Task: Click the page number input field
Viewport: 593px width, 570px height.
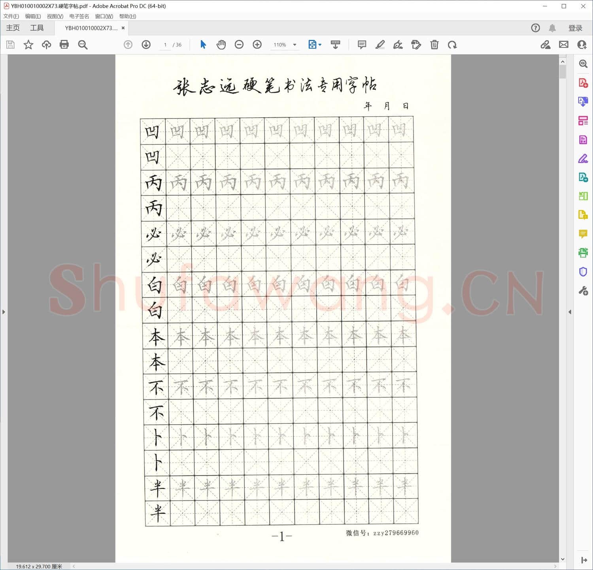Action: tap(165, 45)
